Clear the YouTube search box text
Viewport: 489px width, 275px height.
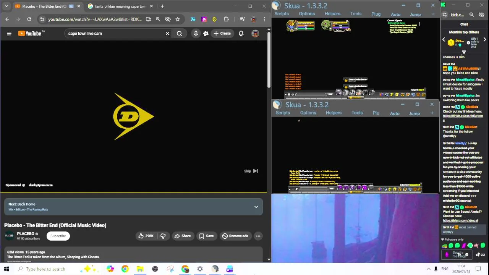tap(167, 34)
